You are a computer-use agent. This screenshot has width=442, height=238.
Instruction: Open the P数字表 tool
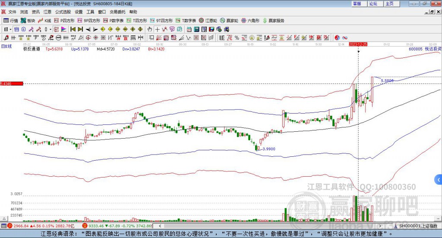pyautogui.click(x=114, y=21)
